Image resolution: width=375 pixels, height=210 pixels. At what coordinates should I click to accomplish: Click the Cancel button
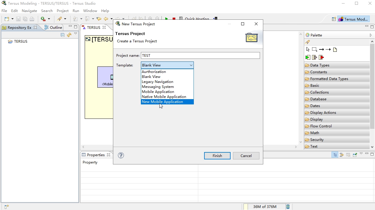click(x=246, y=156)
